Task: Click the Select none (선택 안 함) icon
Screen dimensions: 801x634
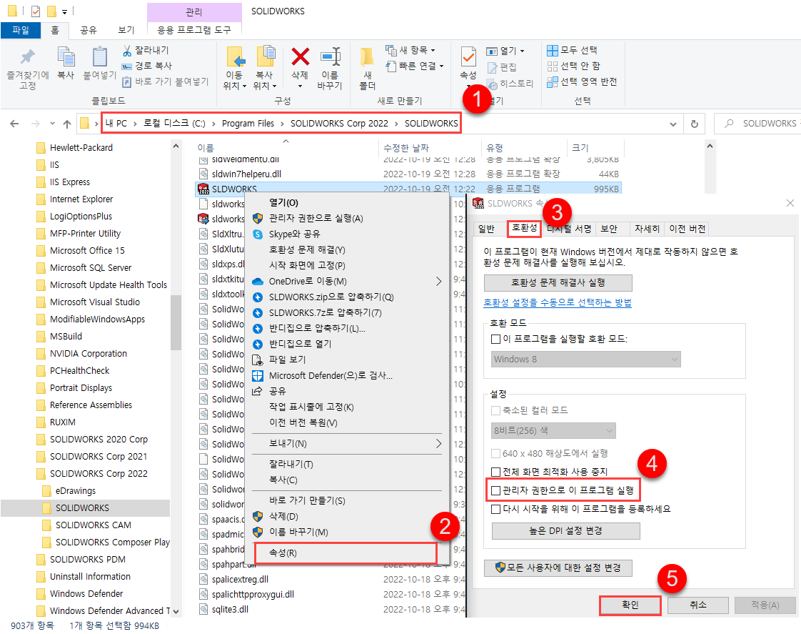Action: (x=553, y=66)
